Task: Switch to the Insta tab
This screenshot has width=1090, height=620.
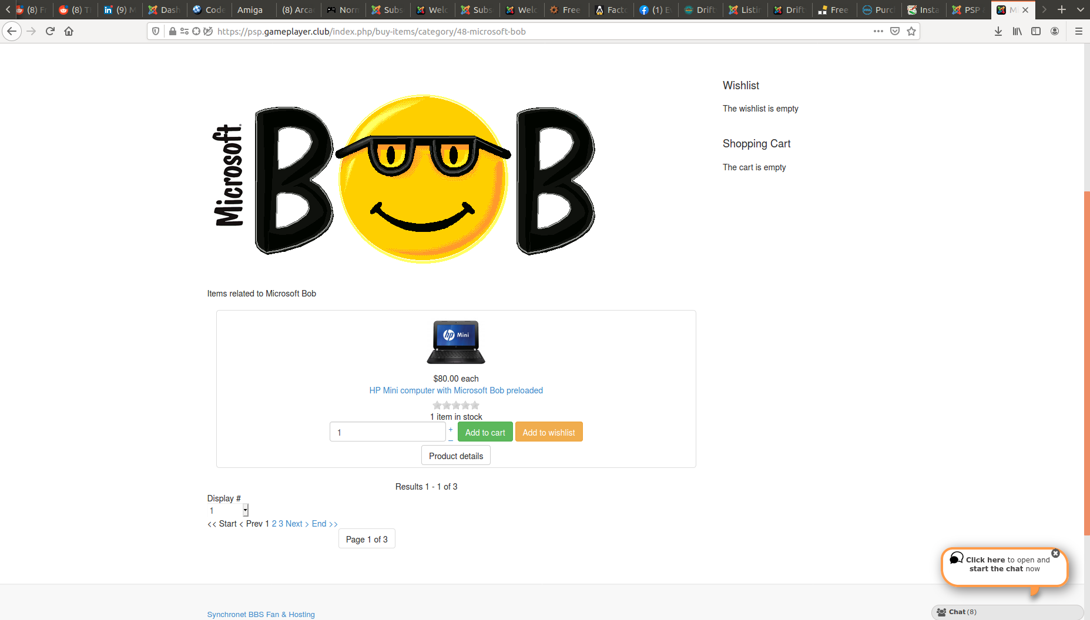Action: [x=924, y=10]
